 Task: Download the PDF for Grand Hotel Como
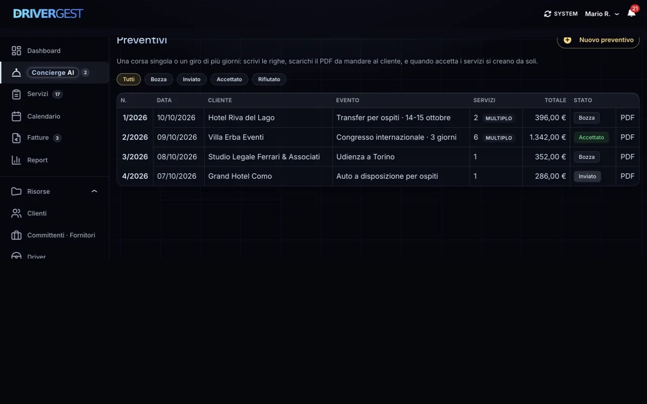(x=627, y=176)
